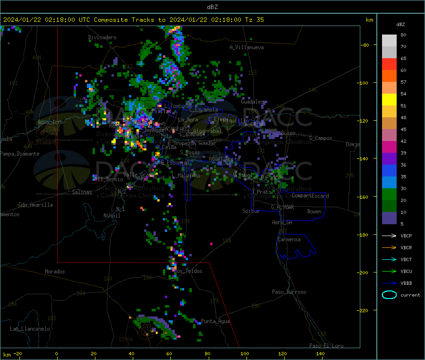425x360 pixels.
Task: Click the cyan 'current' ellipse symbol
Action: [x=389, y=295]
